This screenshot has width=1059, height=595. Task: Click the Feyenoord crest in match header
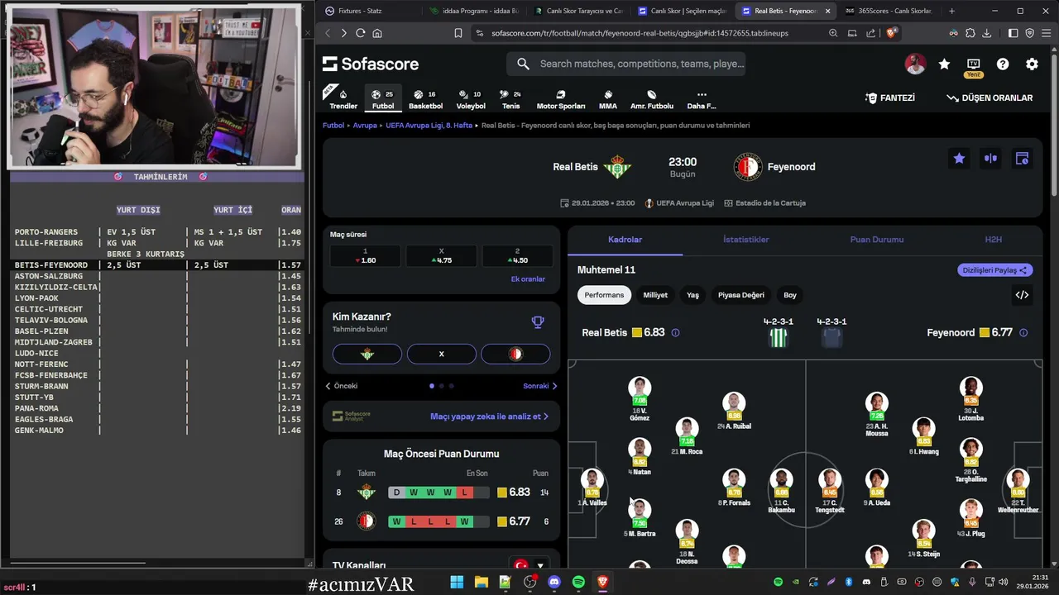tap(748, 167)
